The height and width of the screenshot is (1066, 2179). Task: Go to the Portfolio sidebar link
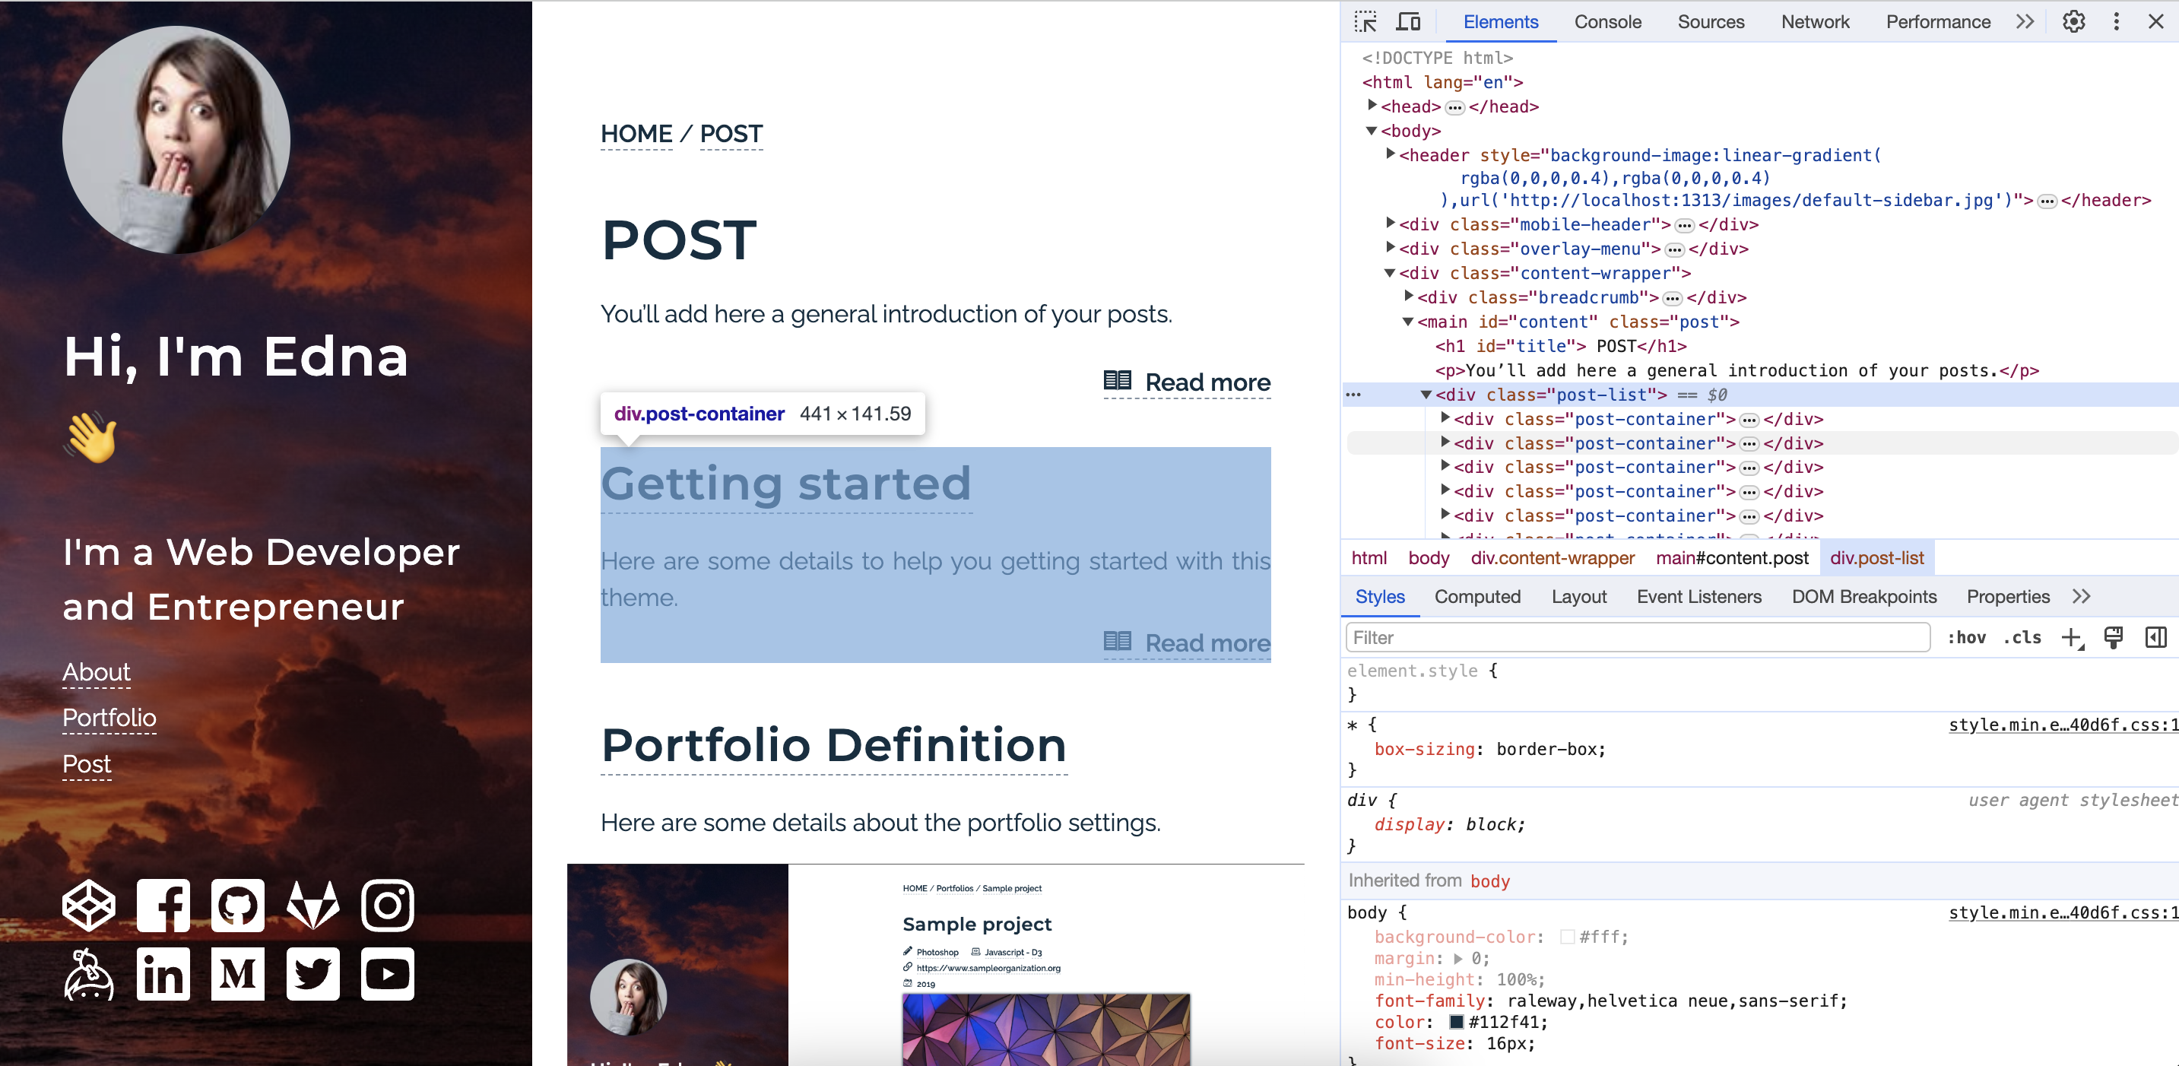coord(109,718)
